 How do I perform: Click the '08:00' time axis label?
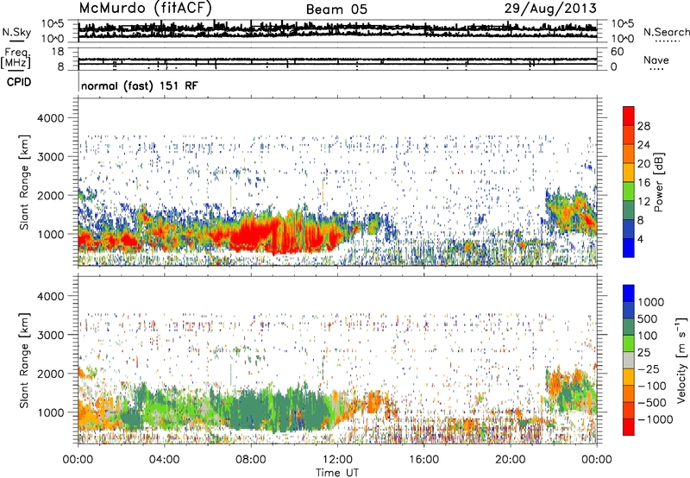pos(251,460)
